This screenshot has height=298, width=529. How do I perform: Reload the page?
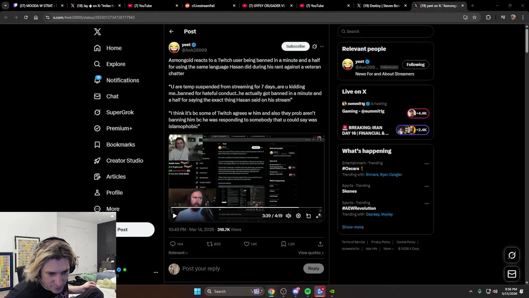26,17
